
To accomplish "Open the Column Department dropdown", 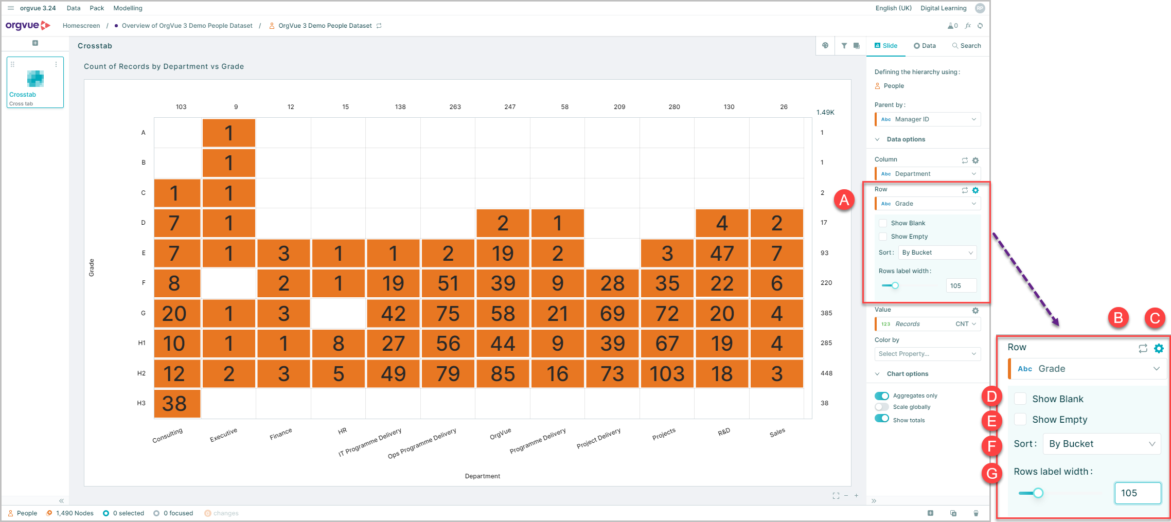I will pyautogui.click(x=928, y=174).
